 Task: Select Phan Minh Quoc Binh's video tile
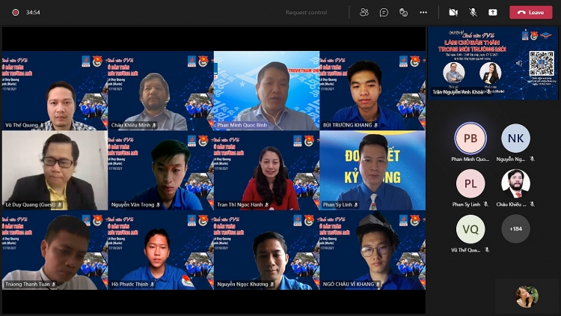click(267, 91)
